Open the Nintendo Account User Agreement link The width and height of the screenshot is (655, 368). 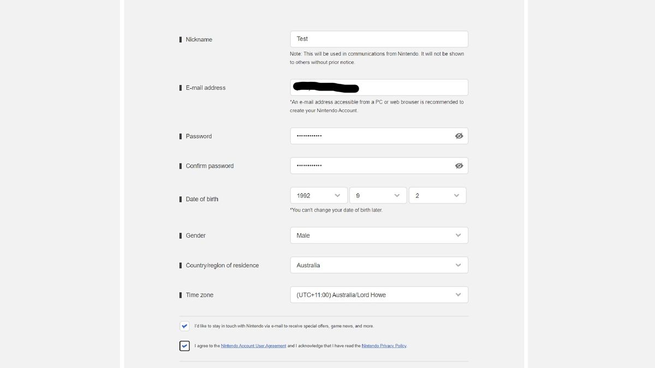pyautogui.click(x=253, y=345)
